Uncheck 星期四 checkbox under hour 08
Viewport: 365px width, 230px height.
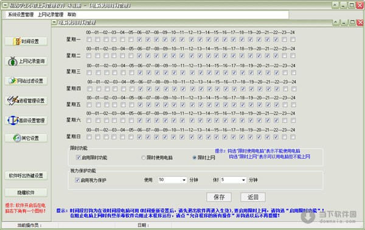pos(158,89)
